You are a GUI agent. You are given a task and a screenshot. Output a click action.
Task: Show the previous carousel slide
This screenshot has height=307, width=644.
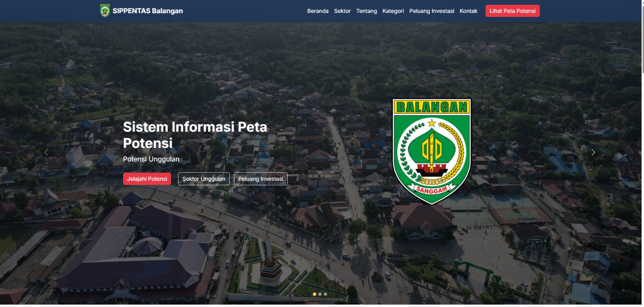[x=46, y=152]
